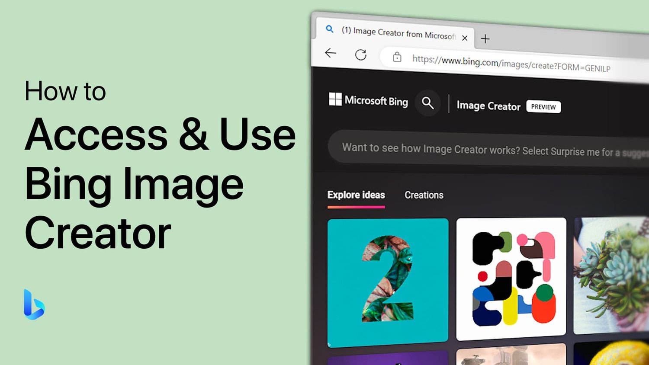Open the Creations tab
Viewport: 649px width, 365px height.
coord(424,195)
